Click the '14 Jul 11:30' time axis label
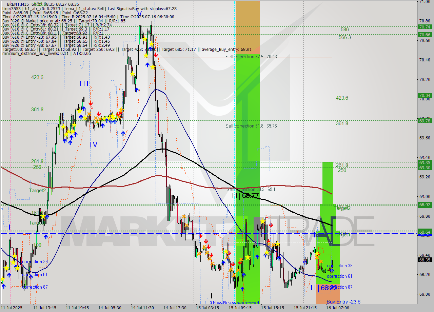Image resolution: width=434 pixels, height=312 pixels. pyautogui.click(x=142, y=308)
